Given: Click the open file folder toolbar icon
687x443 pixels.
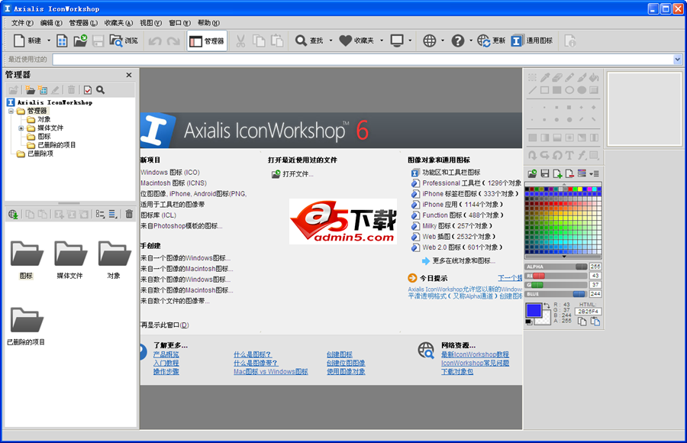Looking at the screenshot, I should coord(80,40).
